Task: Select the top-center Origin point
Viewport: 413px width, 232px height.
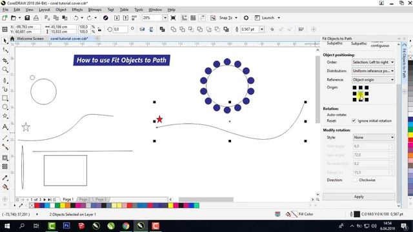Action: tap(361, 88)
